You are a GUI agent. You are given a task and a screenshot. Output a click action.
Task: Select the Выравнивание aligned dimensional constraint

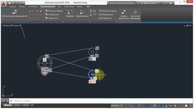click(x=82, y=13)
